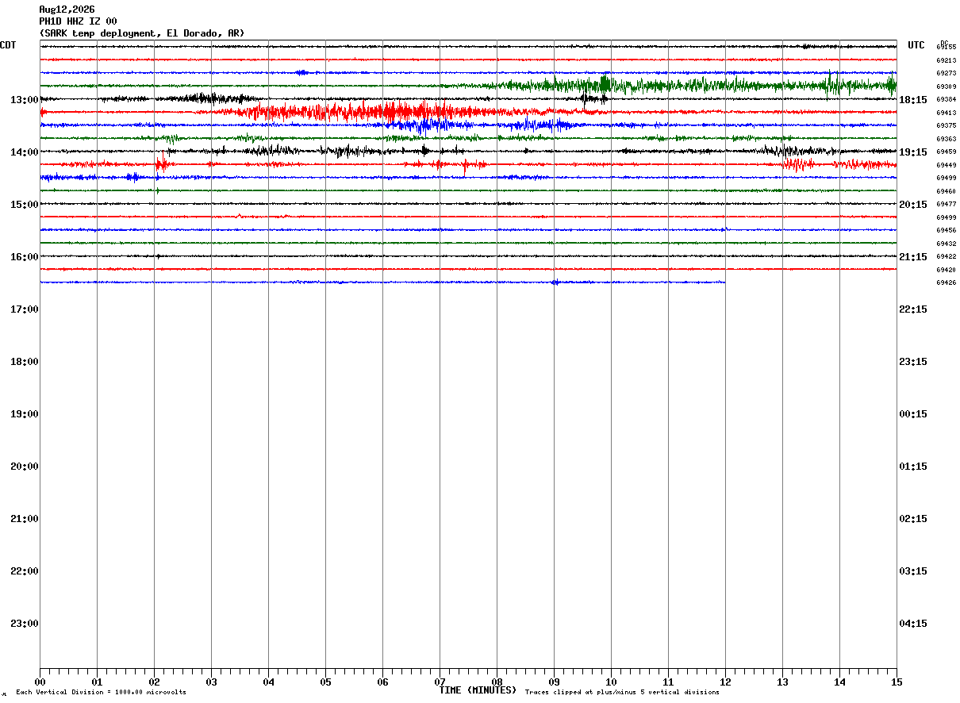The image size is (960, 703).
Task: Select the PH1D HHZ IZ 00 station label
Action: [78, 21]
